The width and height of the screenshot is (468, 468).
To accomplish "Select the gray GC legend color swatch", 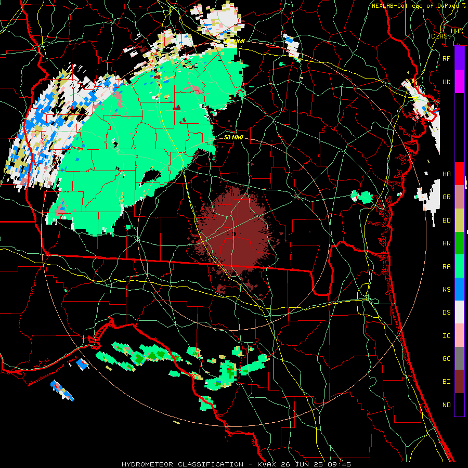I will point(459,358).
